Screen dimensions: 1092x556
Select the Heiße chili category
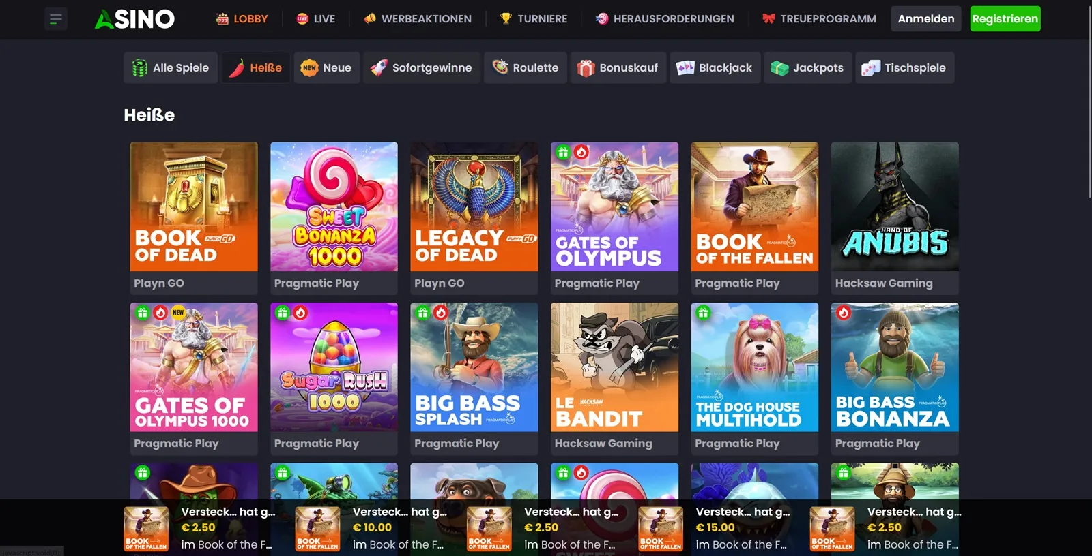click(x=256, y=67)
